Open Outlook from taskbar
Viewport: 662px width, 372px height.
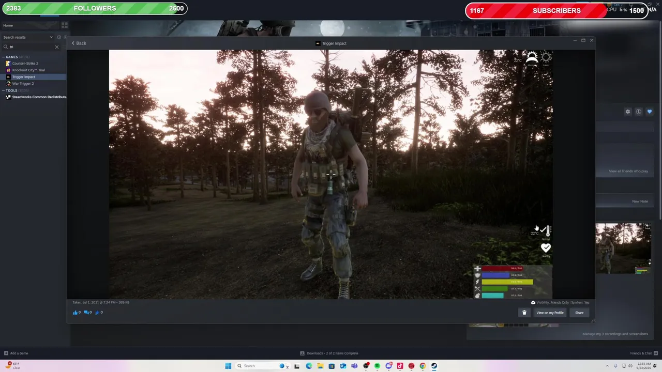(343, 366)
